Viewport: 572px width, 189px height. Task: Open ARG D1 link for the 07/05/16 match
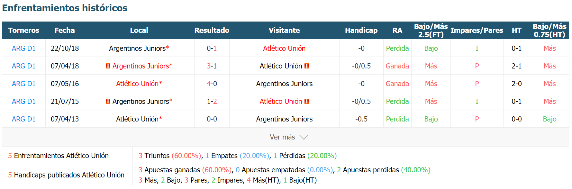coord(24,84)
